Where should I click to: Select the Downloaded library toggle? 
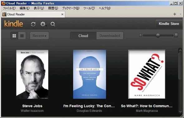pos(110,35)
